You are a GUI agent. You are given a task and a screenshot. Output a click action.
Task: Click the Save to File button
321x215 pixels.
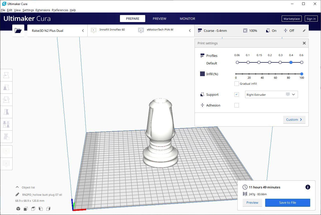(287, 202)
